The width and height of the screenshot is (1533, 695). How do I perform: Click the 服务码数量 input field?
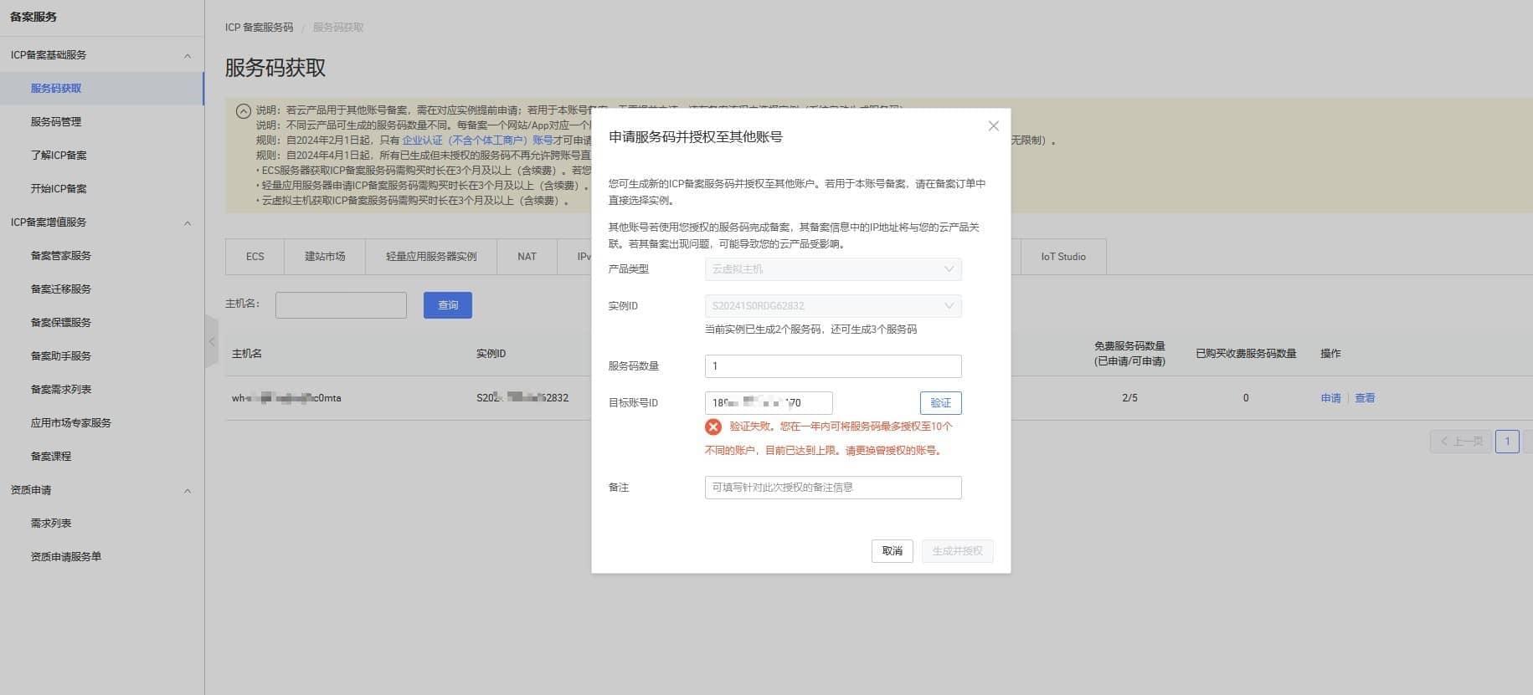pos(832,366)
